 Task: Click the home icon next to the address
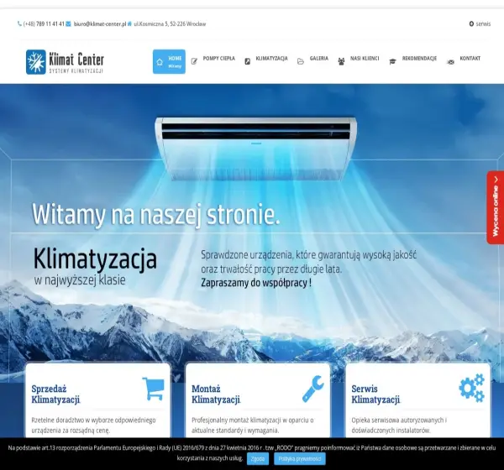pos(129,23)
